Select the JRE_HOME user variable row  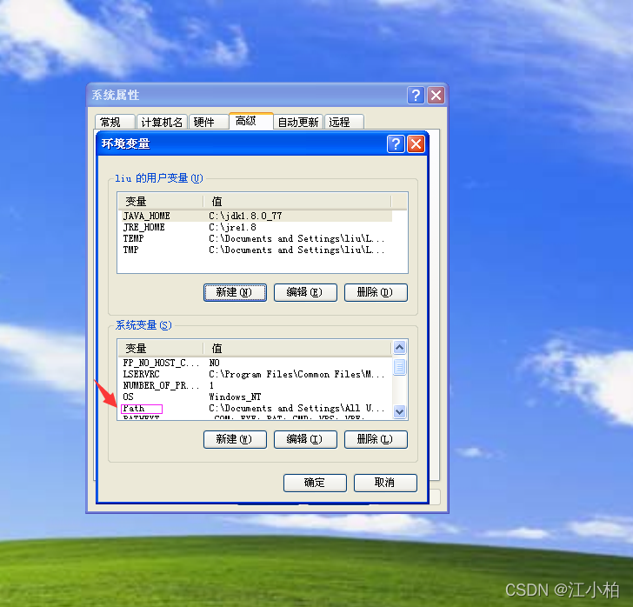tap(256, 227)
